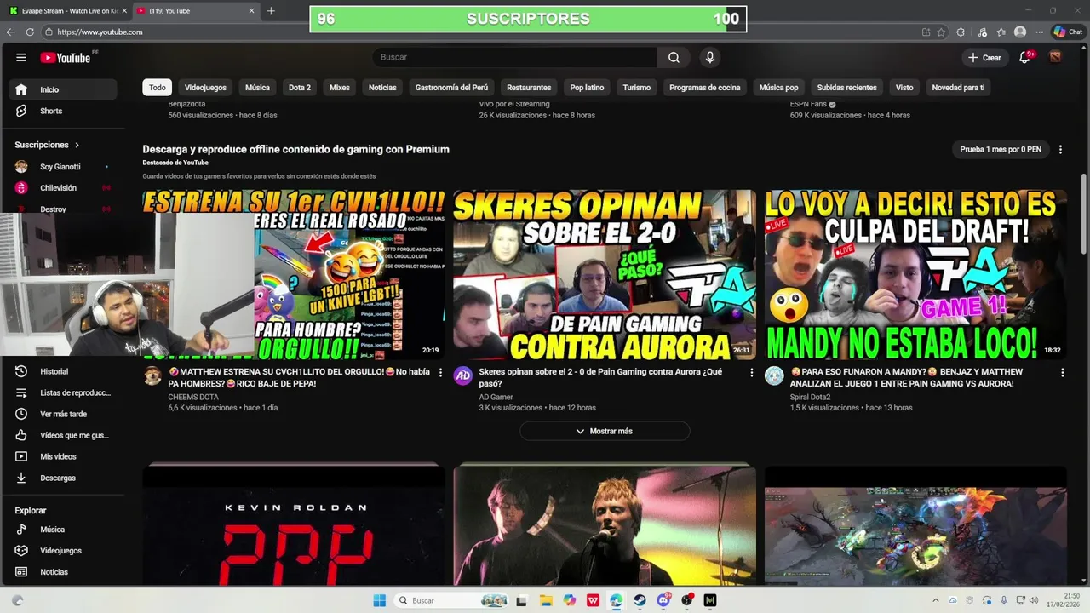Filter by the Pop latino chip
Viewport: 1090px width, 613px height.
click(x=587, y=87)
